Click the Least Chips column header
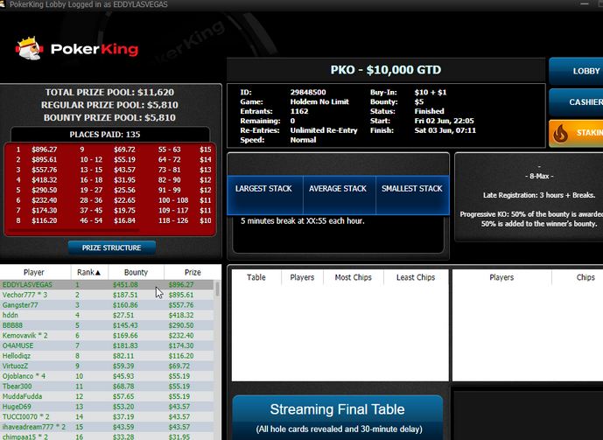This screenshot has width=603, height=440. [x=416, y=277]
